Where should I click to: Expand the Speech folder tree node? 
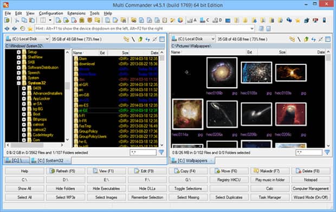(x=18, y=72)
